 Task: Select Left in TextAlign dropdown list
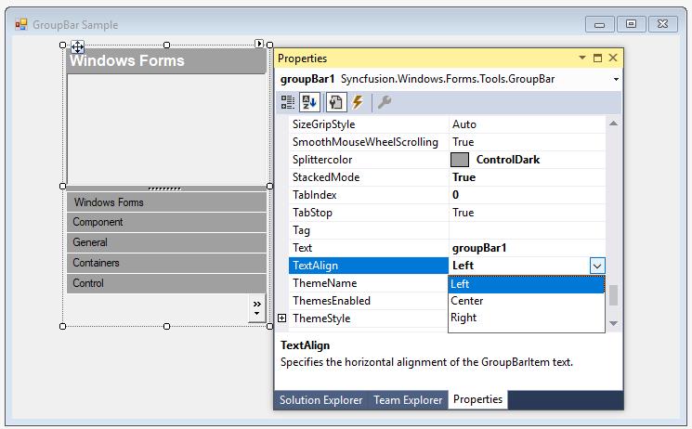[526, 284]
